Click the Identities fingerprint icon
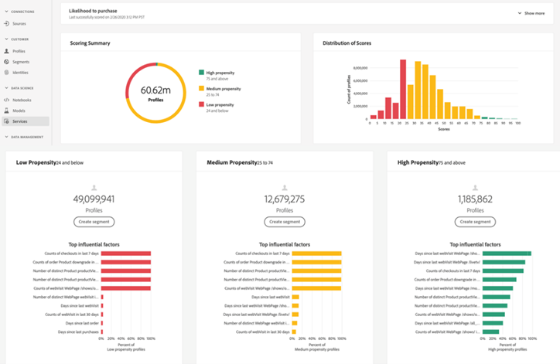Screen dimensions: 560x364 [6, 72]
